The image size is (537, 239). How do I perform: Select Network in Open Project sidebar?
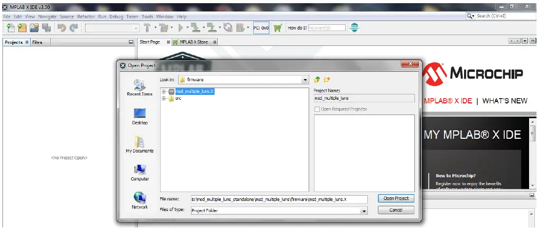point(140,200)
